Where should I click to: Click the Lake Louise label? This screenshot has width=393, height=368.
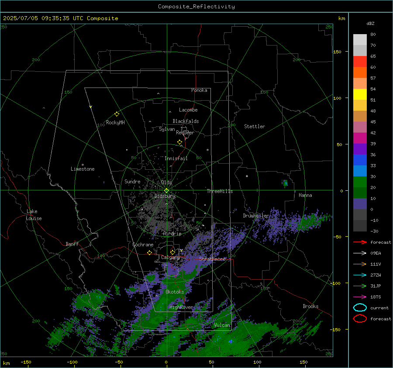click(34, 215)
